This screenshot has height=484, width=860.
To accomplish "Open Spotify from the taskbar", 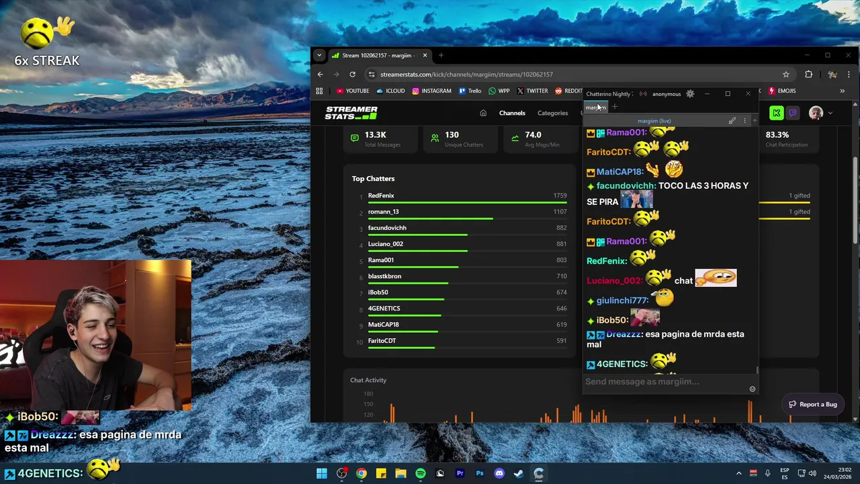I will coord(421,473).
